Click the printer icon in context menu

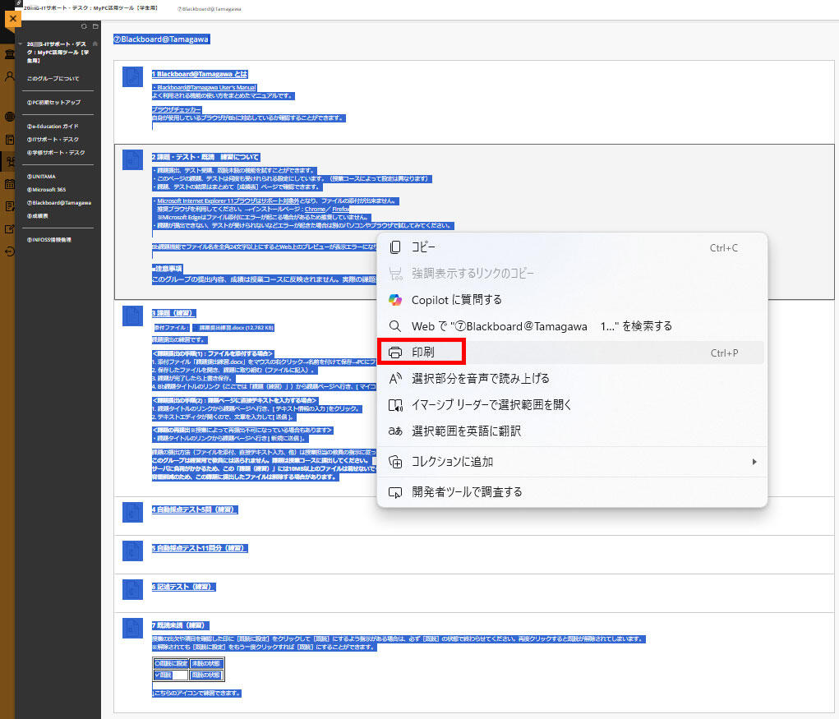(395, 353)
